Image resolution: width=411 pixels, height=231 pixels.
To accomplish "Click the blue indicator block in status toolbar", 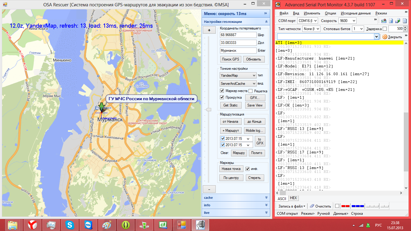I will tap(358, 206).
